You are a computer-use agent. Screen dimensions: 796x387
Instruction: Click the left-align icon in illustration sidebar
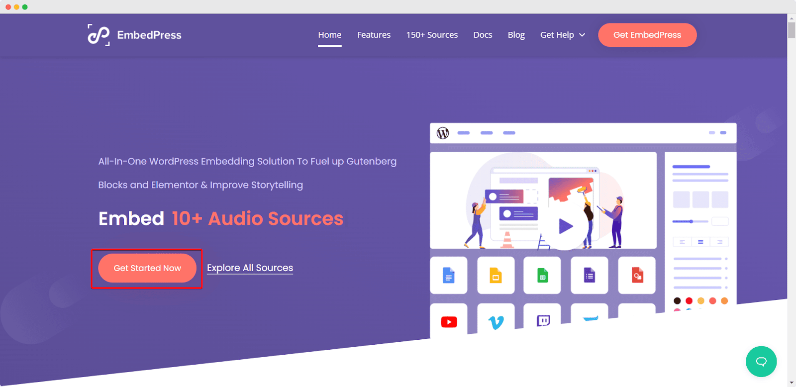pyautogui.click(x=682, y=242)
